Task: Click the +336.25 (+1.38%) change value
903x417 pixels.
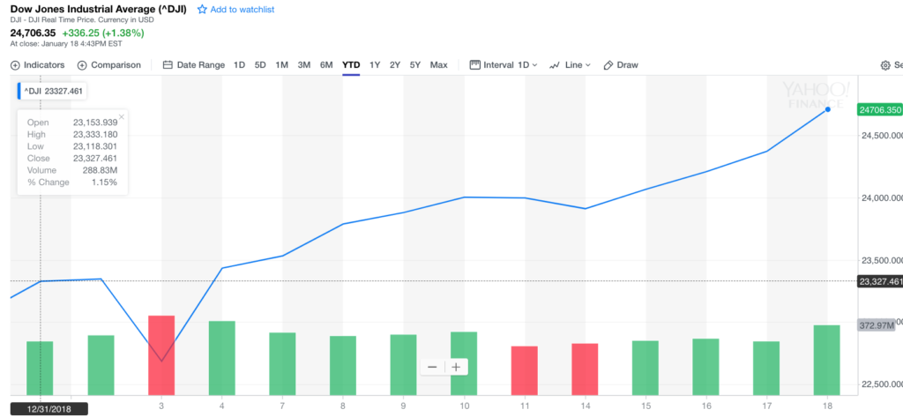Action: 103,33
